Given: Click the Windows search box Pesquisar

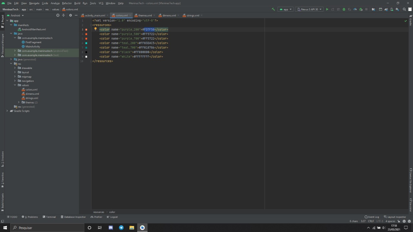Looking at the screenshot, I should (x=47, y=227).
